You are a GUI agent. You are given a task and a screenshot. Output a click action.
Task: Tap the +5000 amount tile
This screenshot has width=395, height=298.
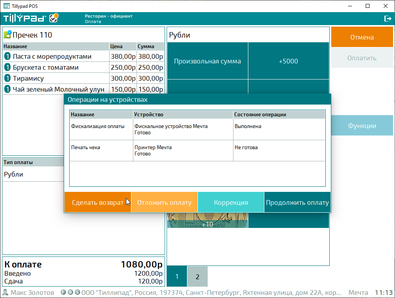(x=288, y=61)
